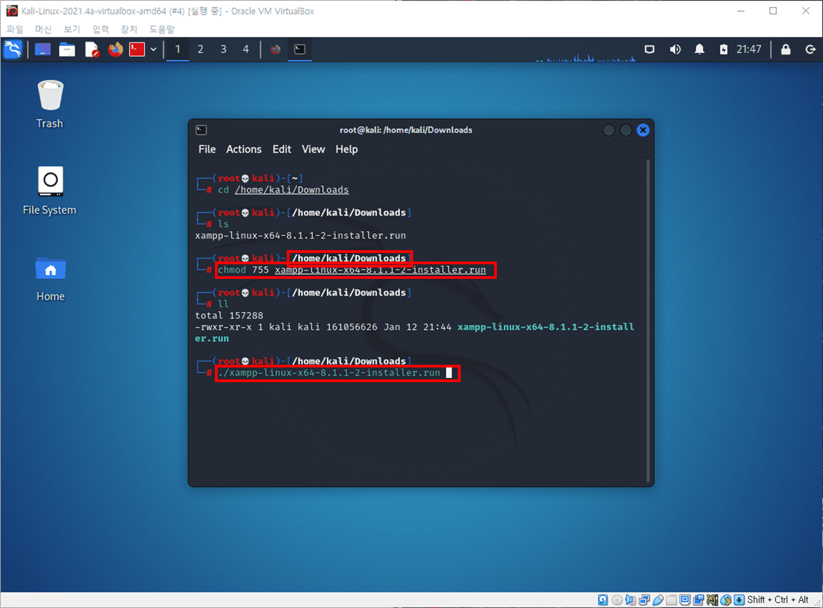Open the notification bell in the tray
This screenshot has height=608, width=823.
coord(699,49)
